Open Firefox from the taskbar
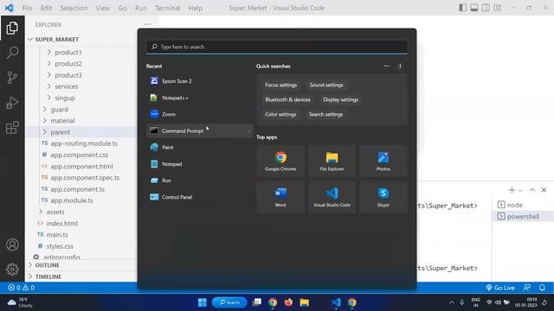 [288, 302]
